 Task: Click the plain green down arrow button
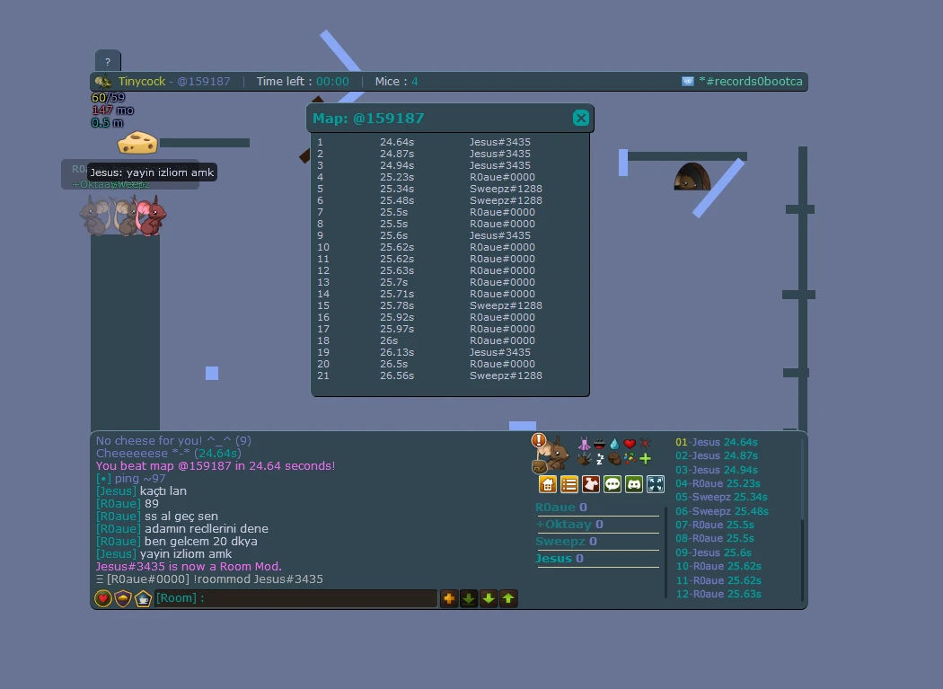(x=489, y=598)
